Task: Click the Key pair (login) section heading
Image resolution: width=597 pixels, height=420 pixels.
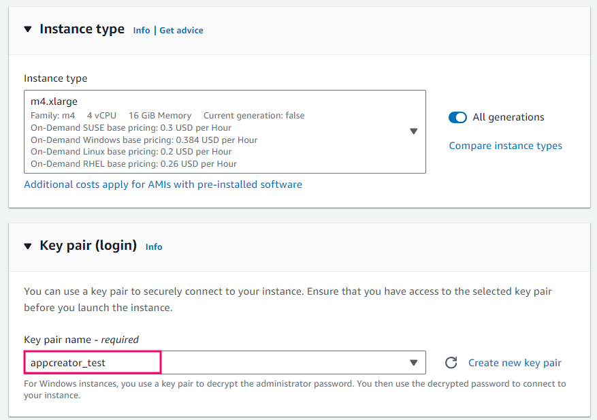Action: [88, 246]
